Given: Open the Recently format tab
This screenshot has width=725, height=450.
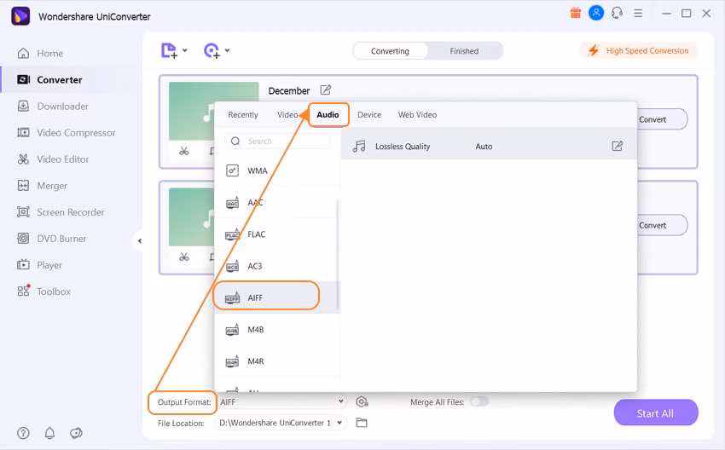Looking at the screenshot, I should [243, 114].
